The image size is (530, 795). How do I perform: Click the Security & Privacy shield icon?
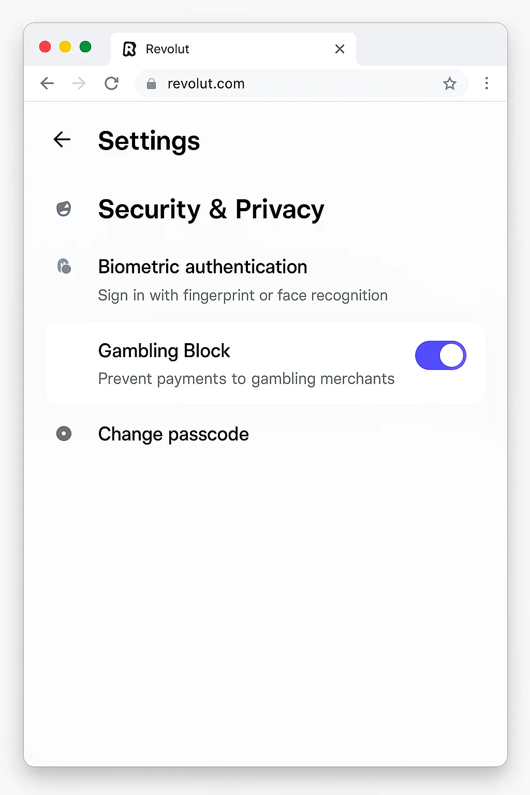point(64,209)
